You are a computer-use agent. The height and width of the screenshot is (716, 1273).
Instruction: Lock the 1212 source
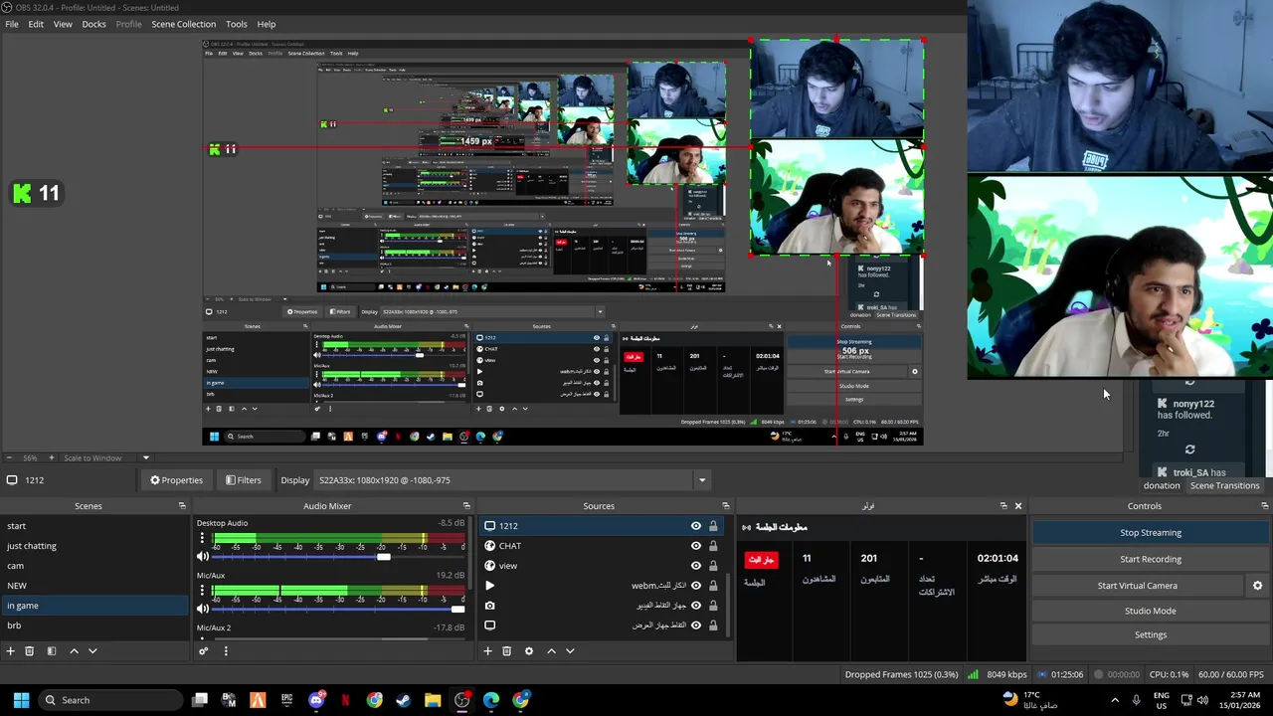pos(713,526)
